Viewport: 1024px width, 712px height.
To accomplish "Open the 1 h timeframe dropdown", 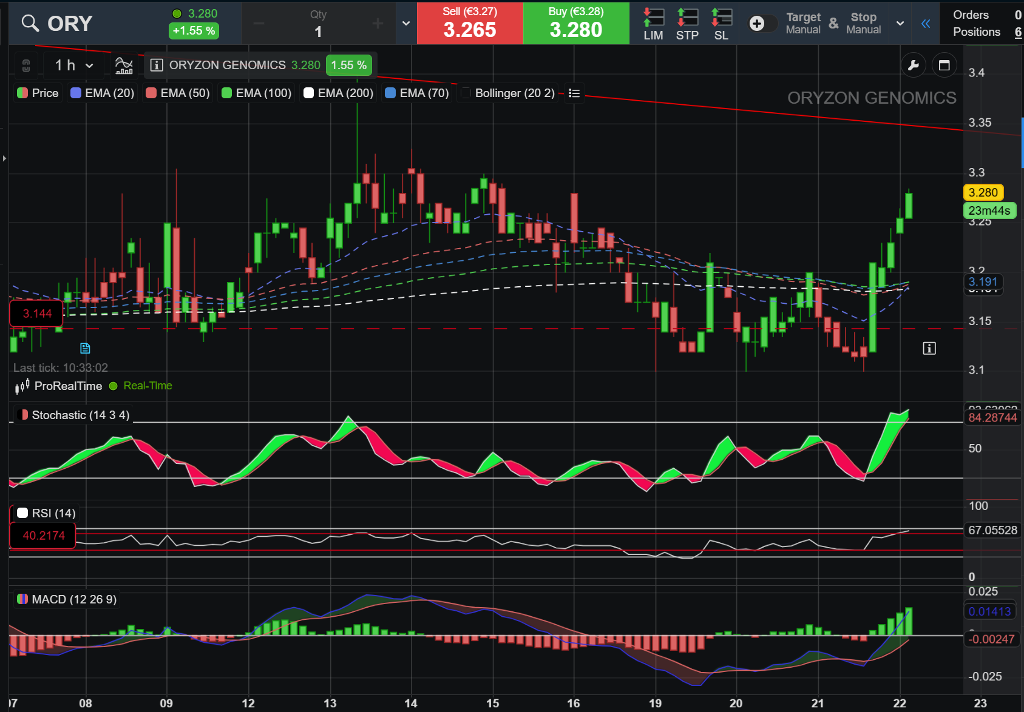I will coord(74,65).
